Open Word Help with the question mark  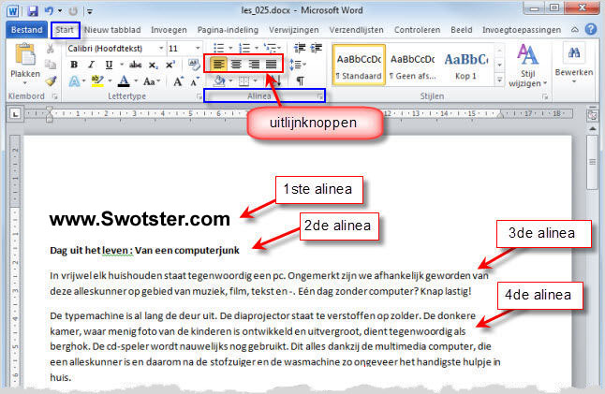[591, 29]
